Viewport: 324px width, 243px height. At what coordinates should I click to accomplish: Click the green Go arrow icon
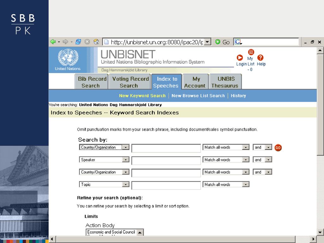coord(218,42)
